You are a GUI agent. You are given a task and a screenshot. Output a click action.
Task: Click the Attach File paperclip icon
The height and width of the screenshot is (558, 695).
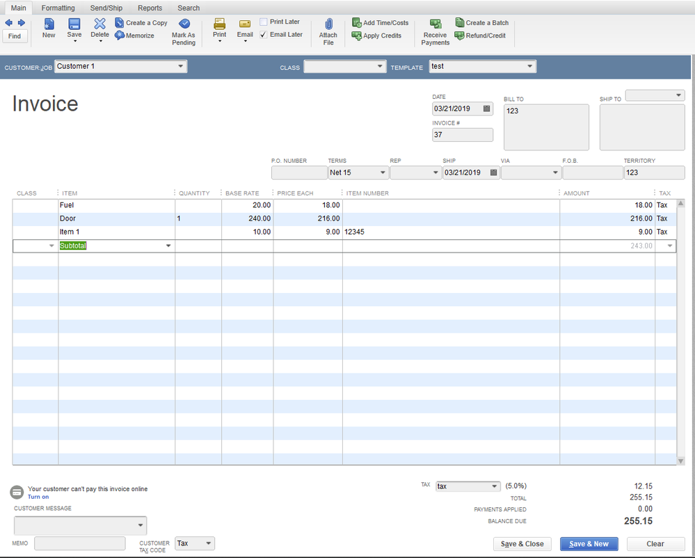pyautogui.click(x=328, y=25)
